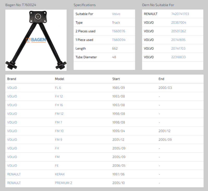This screenshot has height=191, width=208.
Task: Click the 'Specifications' heading
Action: (85, 5)
